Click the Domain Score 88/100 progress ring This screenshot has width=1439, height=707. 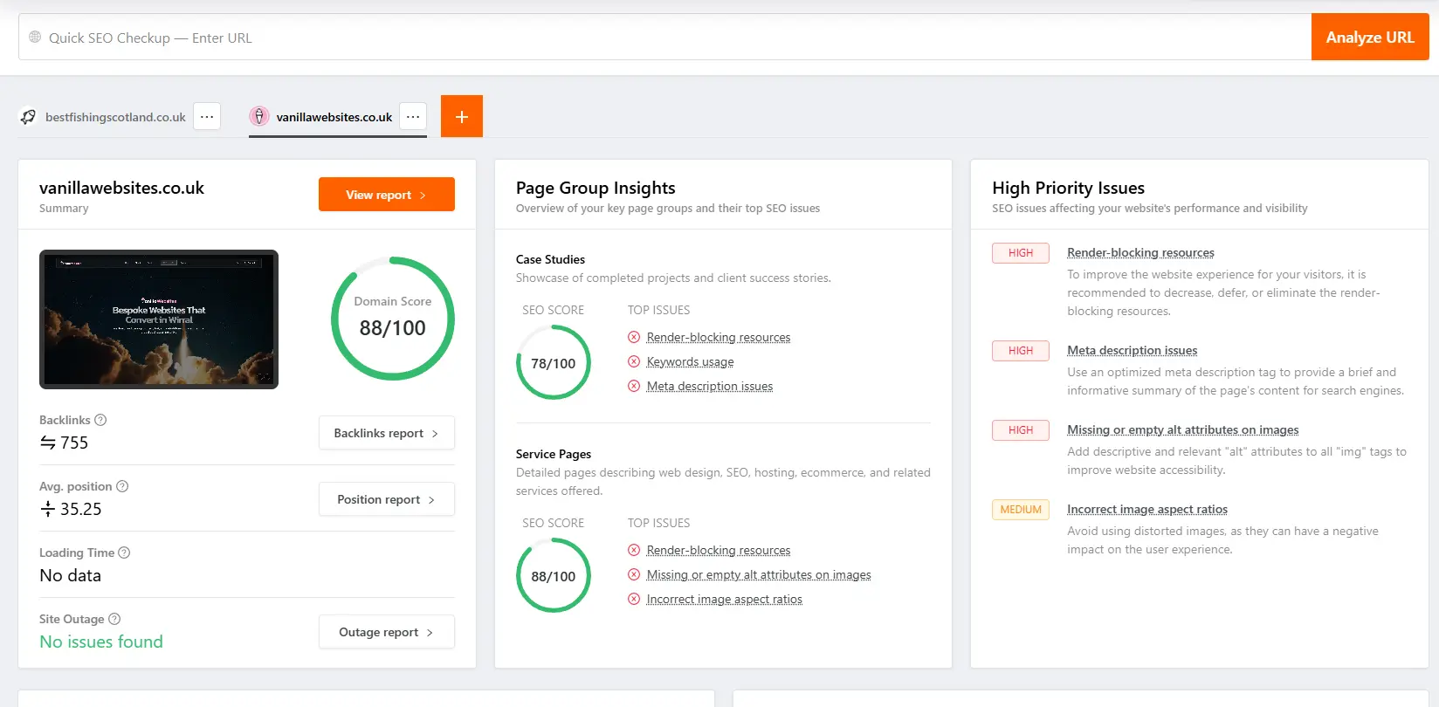[393, 319]
